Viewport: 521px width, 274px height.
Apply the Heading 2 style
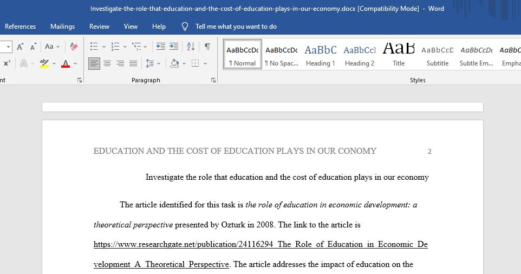coord(360,55)
